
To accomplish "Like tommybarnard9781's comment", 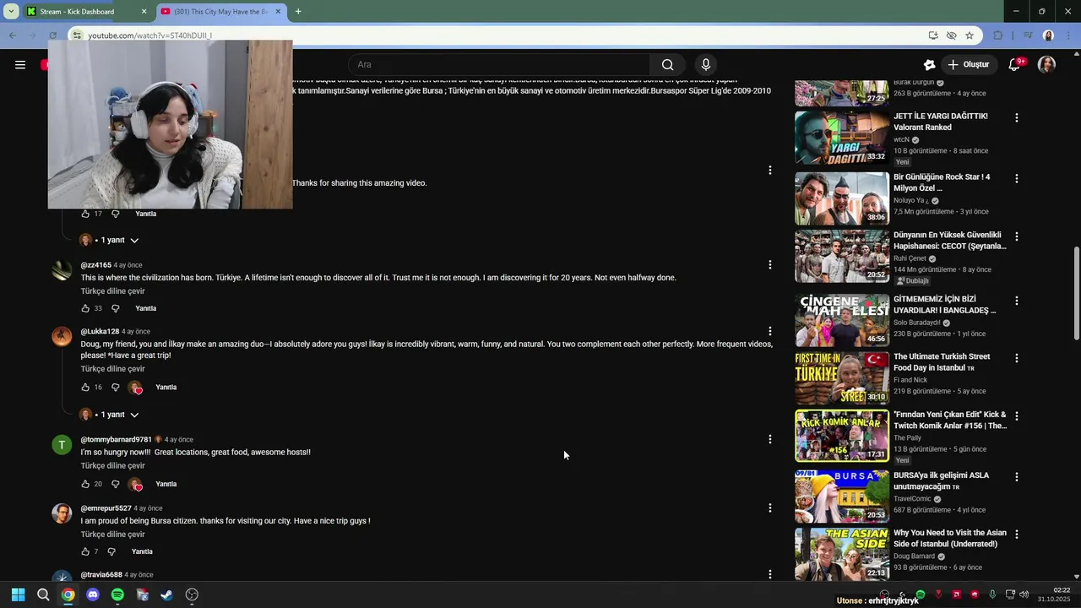I will coord(85,484).
